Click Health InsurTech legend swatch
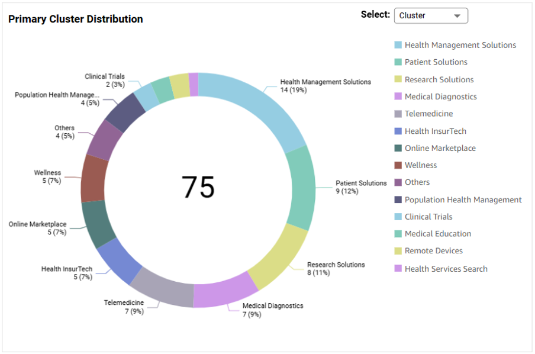 pyautogui.click(x=398, y=131)
